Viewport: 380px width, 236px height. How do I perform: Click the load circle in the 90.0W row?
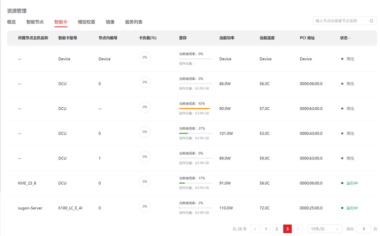pyautogui.click(x=145, y=107)
